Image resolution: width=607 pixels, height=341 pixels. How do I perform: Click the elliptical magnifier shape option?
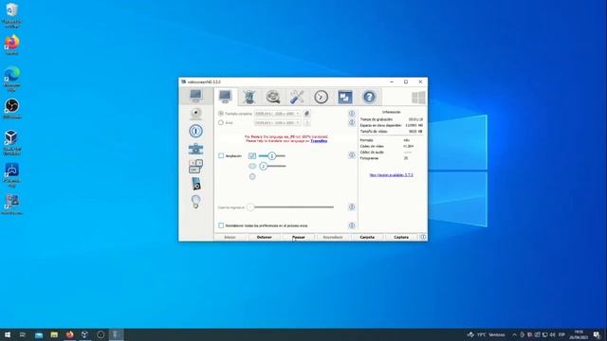252,166
